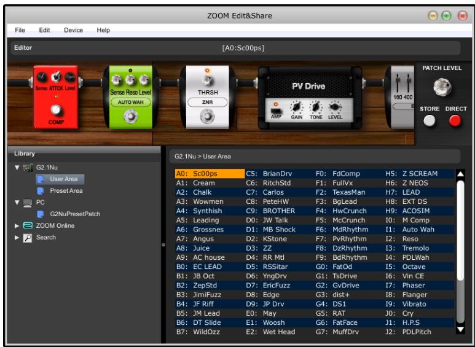Open the Edit menu
The height and width of the screenshot is (347, 475).
tap(44, 30)
